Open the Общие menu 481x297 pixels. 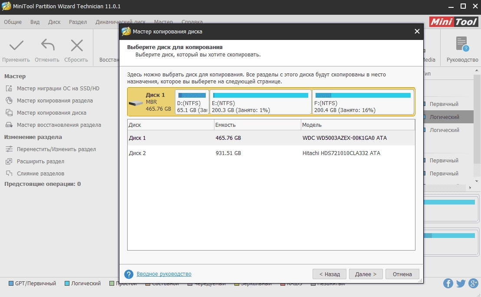click(13, 22)
